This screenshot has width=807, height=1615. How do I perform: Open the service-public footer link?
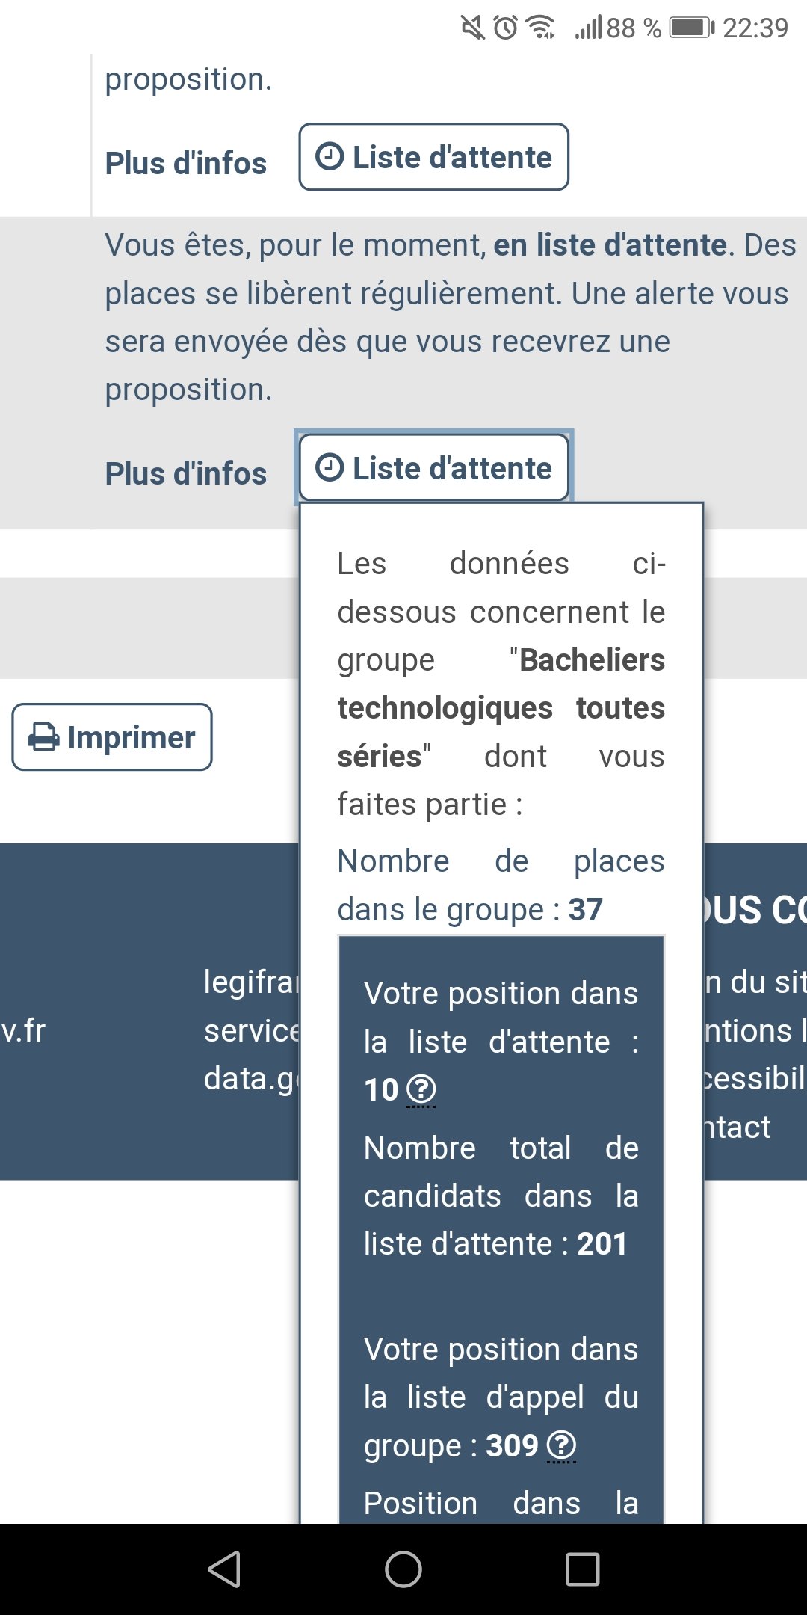tap(251, 1030)
